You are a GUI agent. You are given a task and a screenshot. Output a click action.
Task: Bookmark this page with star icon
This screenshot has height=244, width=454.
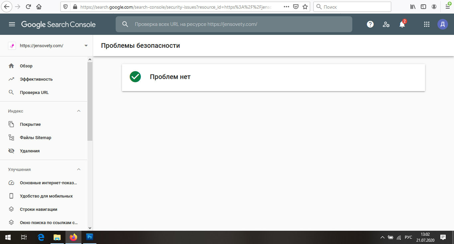click(x=305, y=7)
